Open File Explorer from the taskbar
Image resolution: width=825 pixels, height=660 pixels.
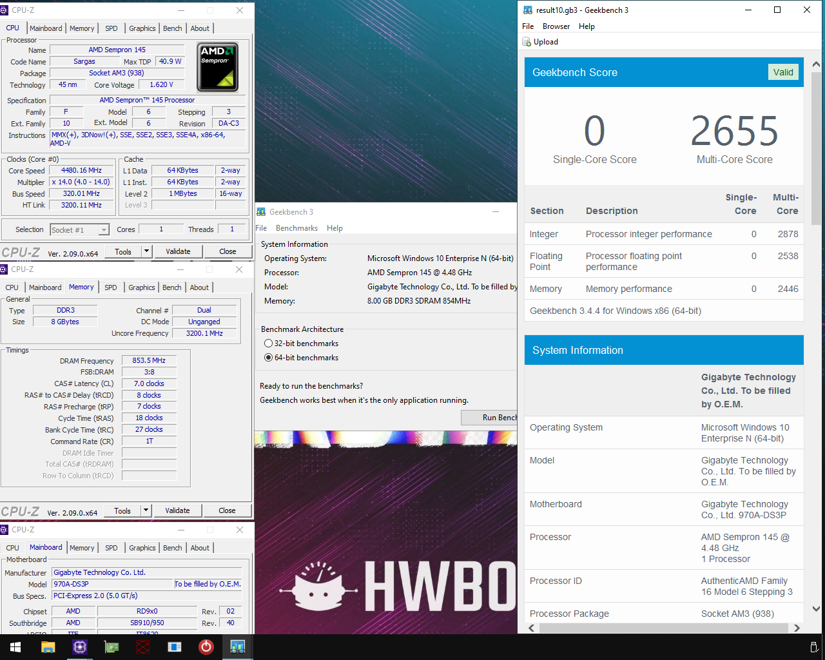48,647
